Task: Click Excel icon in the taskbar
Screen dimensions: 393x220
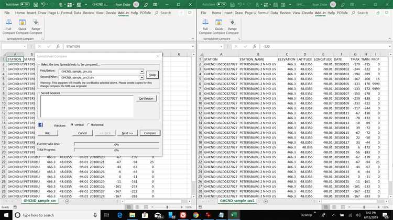Action: click(x=234, y=215)
